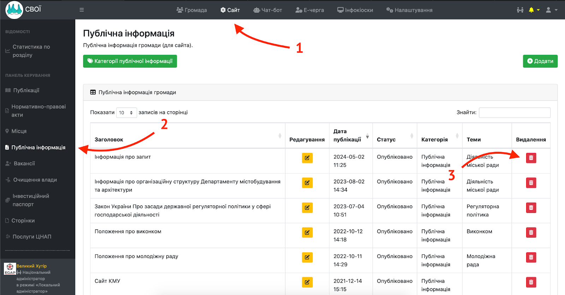This screenshot has width=565, height=295.
Task: Open the 'Сайт' top navigation tab
Action: tap(230, 10)
